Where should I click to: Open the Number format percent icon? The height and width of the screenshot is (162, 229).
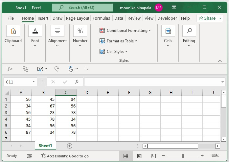(80, 31)
